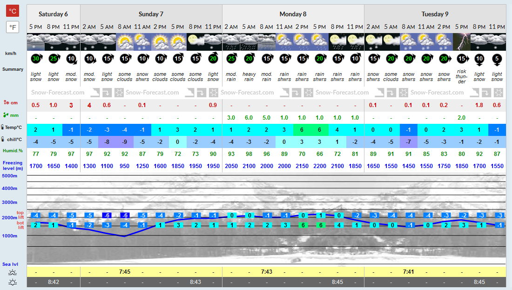Viewport: 512px width, 290px height.
Task: Click Tuesday 5 PM lightning thunder icon
Action: tap(462, 42)
